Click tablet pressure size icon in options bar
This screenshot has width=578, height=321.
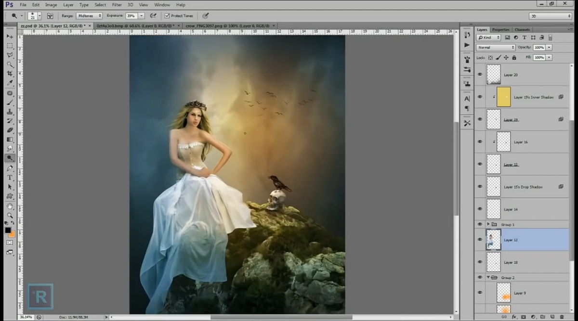click(x=206, y=16)
